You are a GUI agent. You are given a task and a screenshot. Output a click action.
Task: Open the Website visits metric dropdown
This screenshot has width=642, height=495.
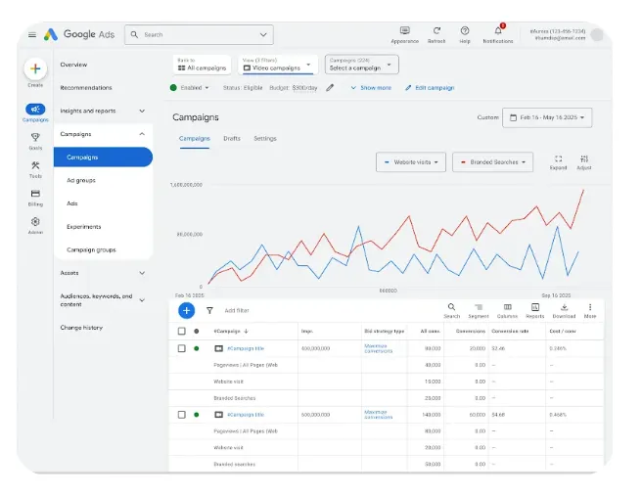411,162
